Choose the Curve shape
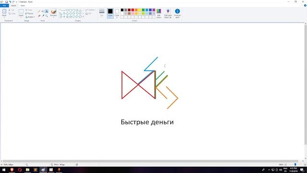This screenshot has width=307, height=173. click(64, 10)
